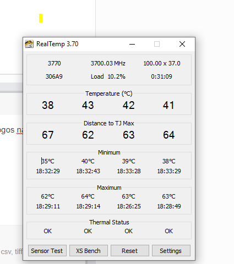Click the core temperature reading 41

point(168,105)
